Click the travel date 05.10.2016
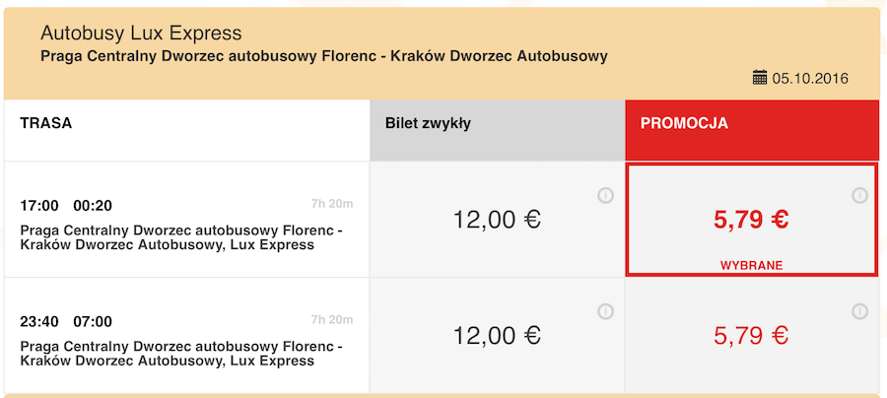 pos(810,78)
